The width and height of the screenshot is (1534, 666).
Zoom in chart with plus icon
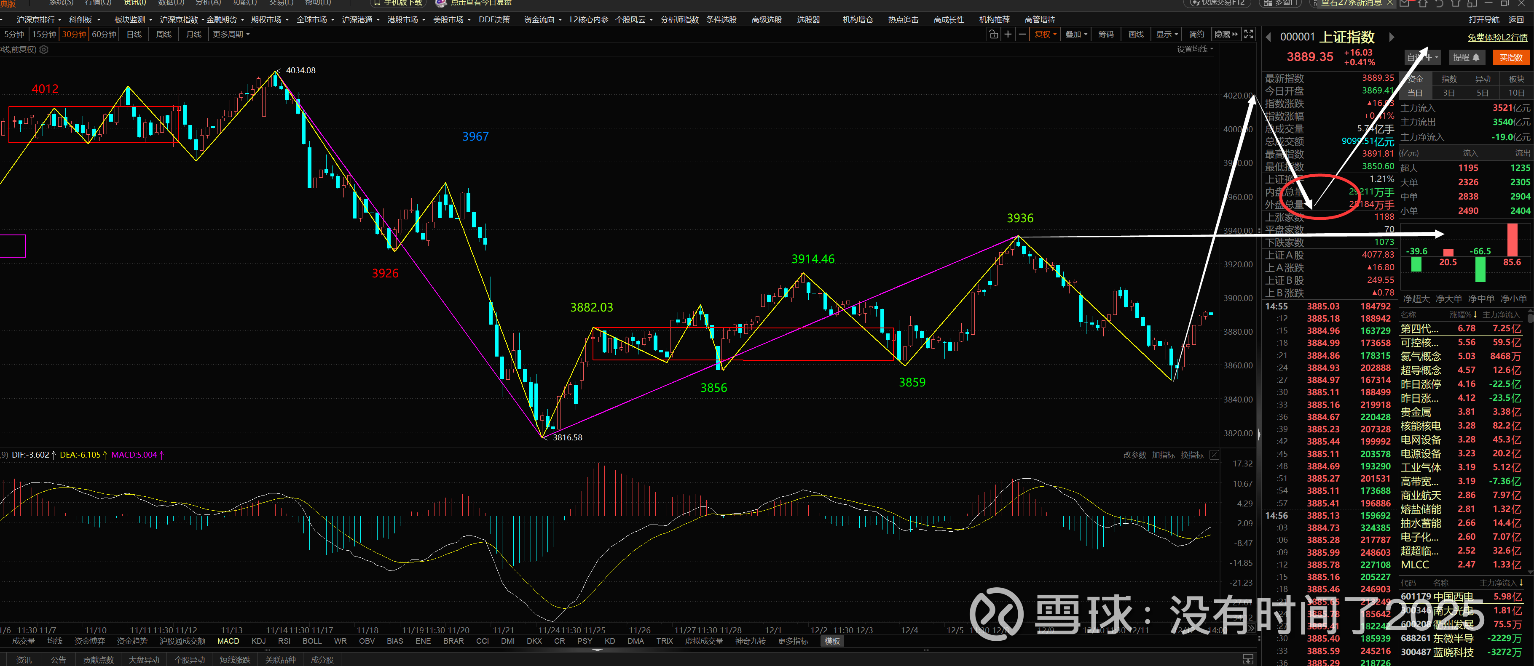click(x=1008, y=35)
